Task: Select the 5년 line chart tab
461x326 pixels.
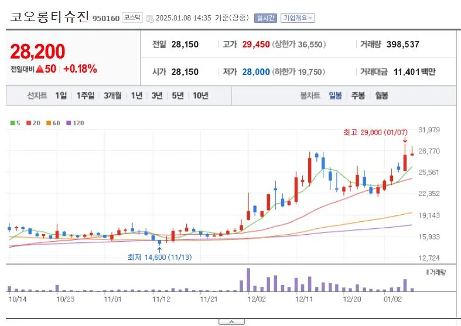Action: pos(177,95)
